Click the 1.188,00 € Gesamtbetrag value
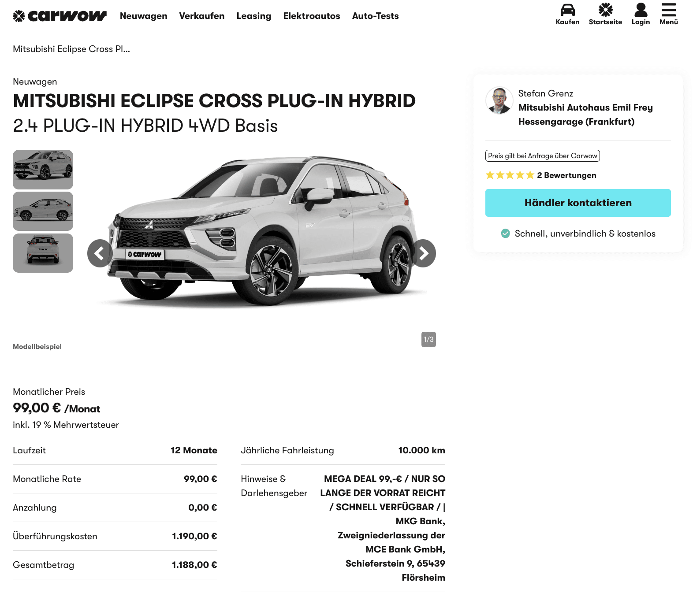 click(x=194, y=565)
